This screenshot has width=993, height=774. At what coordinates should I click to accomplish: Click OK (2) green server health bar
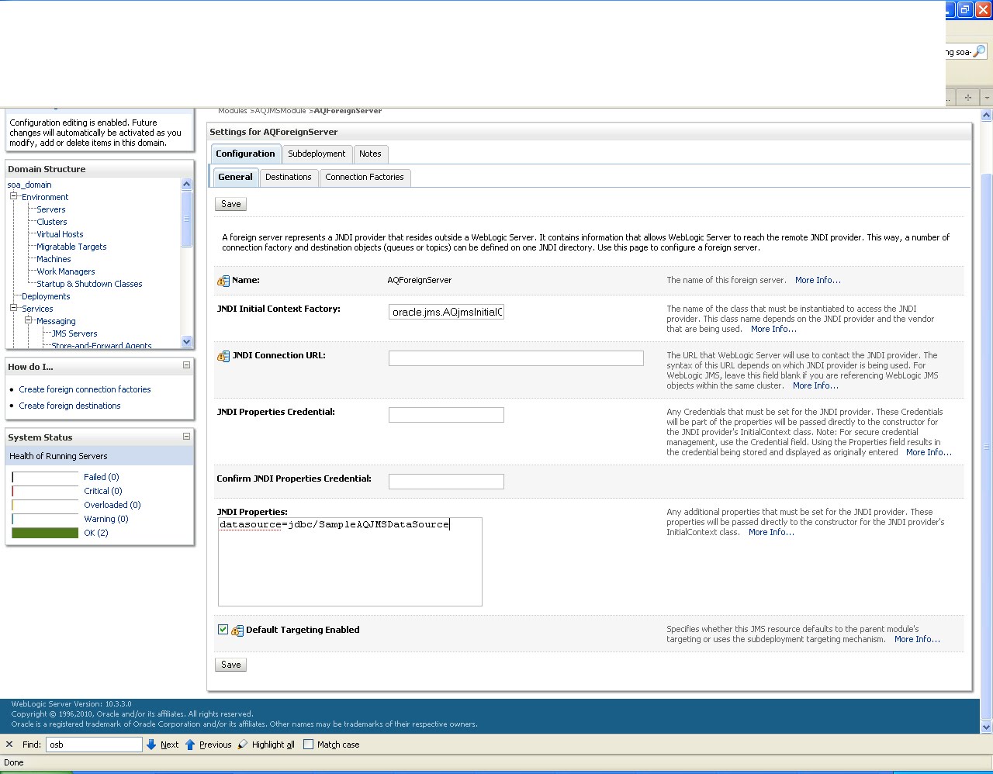45,533
